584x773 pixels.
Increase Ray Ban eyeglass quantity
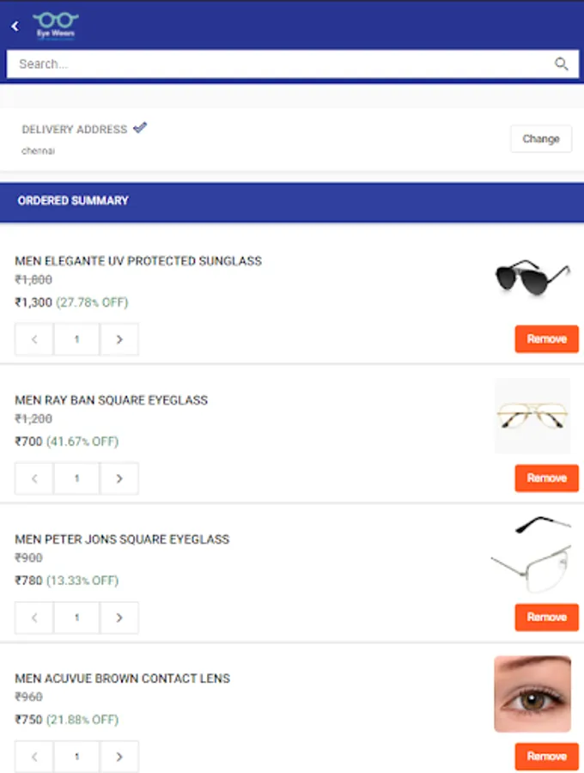[x=119, y=478]
